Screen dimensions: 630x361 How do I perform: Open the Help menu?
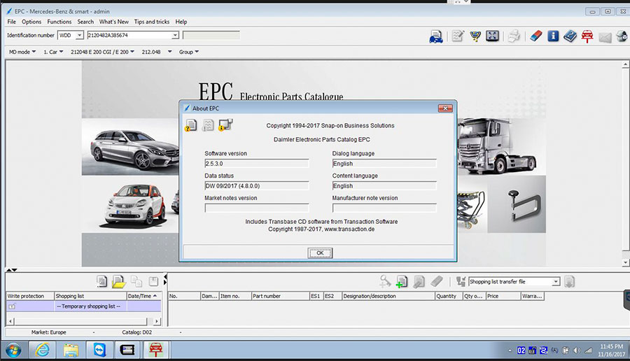click(181, 22)
